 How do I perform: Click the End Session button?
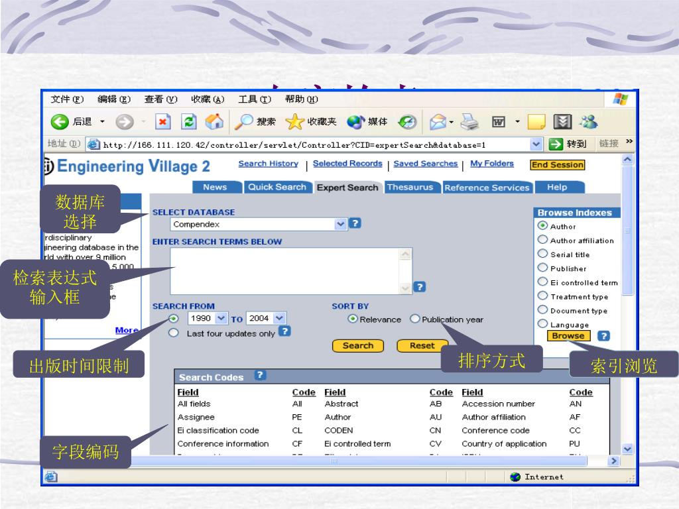pyautogui.click(x=557, y=164)
